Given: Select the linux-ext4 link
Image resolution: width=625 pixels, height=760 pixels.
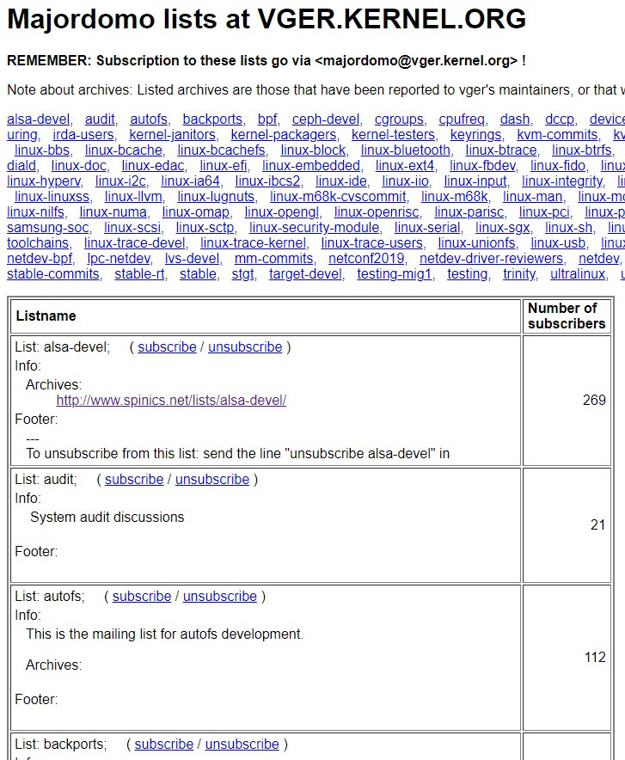Looking at the screenshot, I should (x=405, y=166).
